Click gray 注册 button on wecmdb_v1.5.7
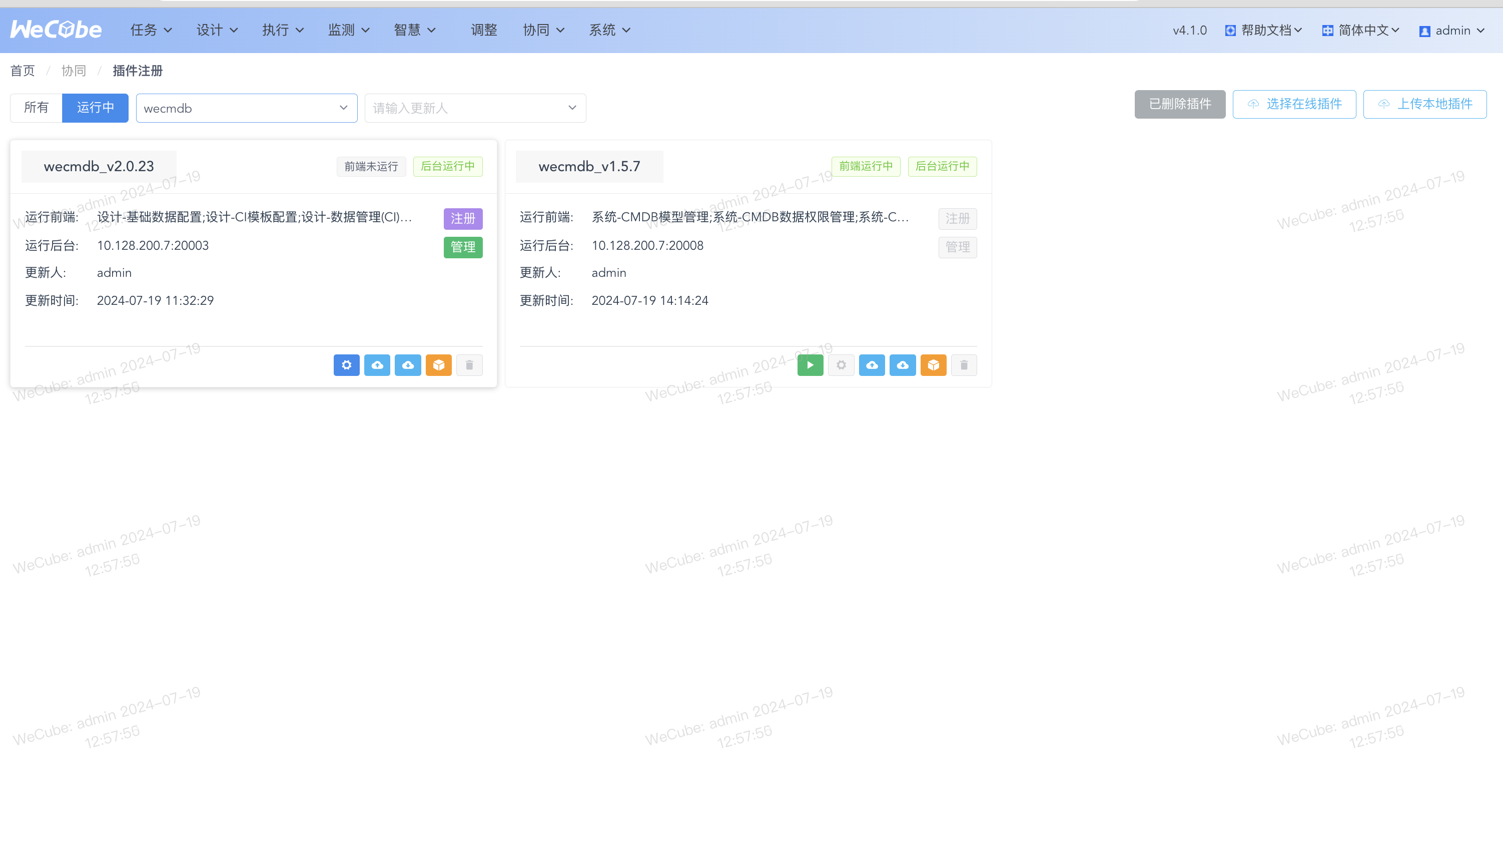 point(958,218)
